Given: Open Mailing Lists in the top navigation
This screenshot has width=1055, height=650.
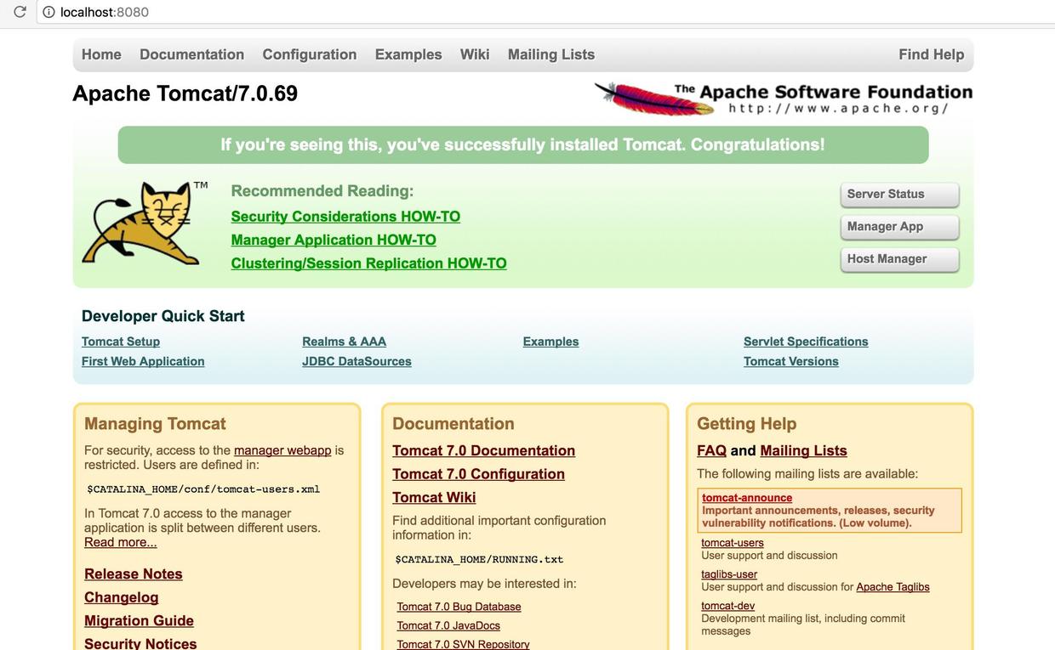Looking at the screenshot, I should tap(551, 54).
